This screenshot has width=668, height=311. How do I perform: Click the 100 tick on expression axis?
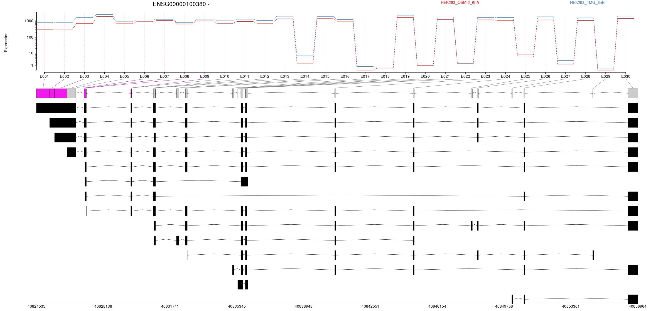(x=30, y=37)
